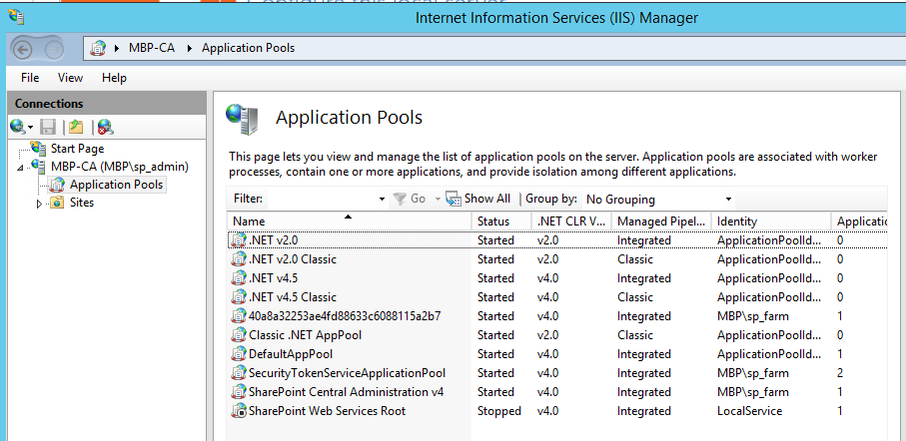Click the Save connections disk icon
Image resolution: width=906 pixels, height=441 pixels.
(48, 127)
